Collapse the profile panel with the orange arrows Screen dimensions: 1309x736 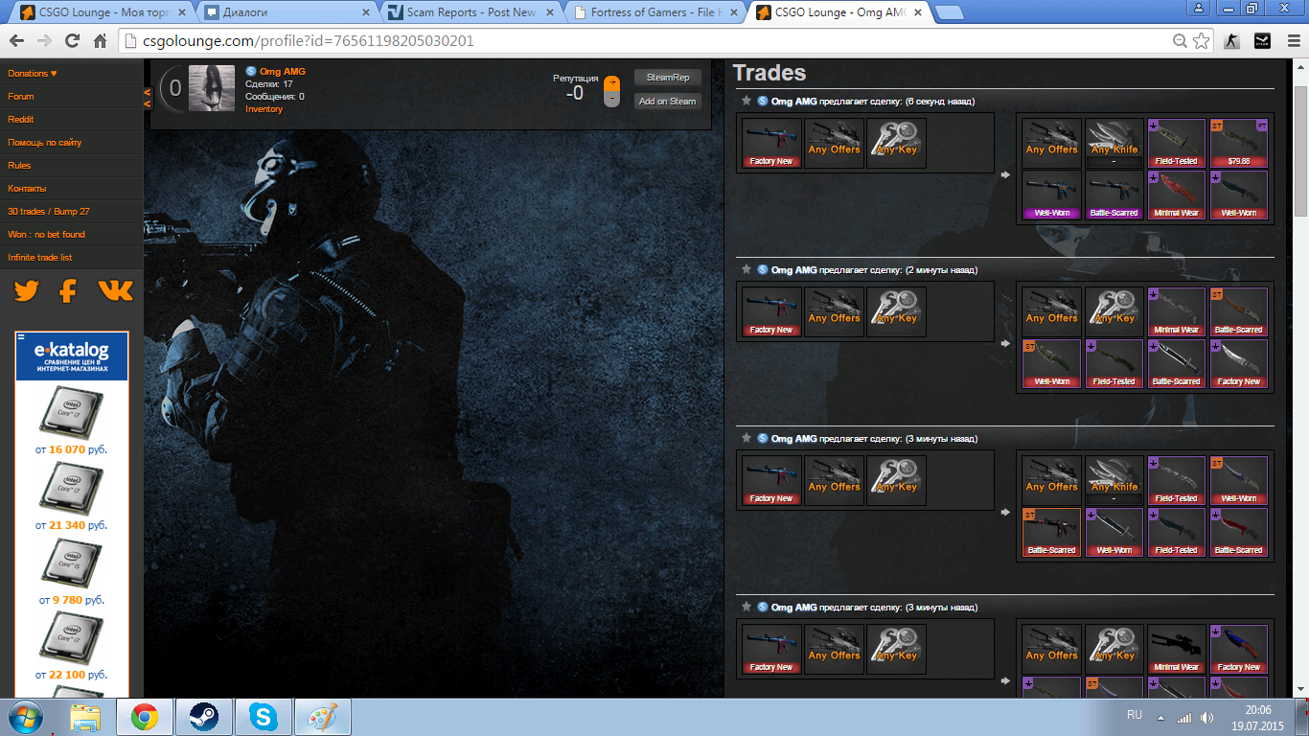point(148,98)
